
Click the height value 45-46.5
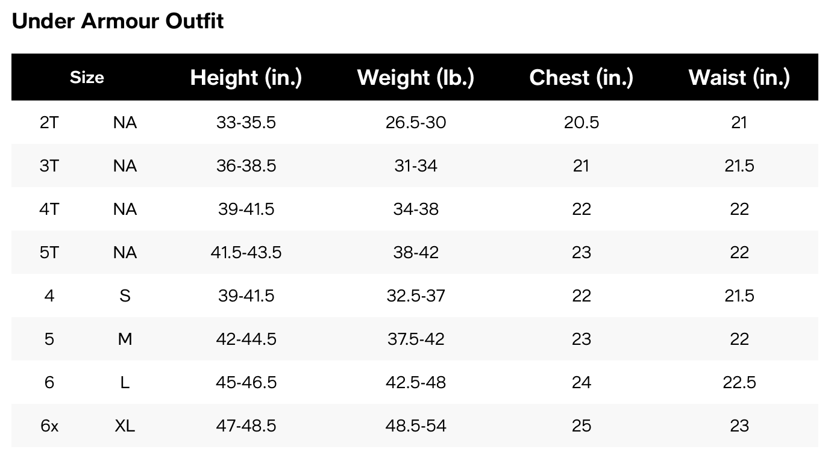click(x=246, y=382)
